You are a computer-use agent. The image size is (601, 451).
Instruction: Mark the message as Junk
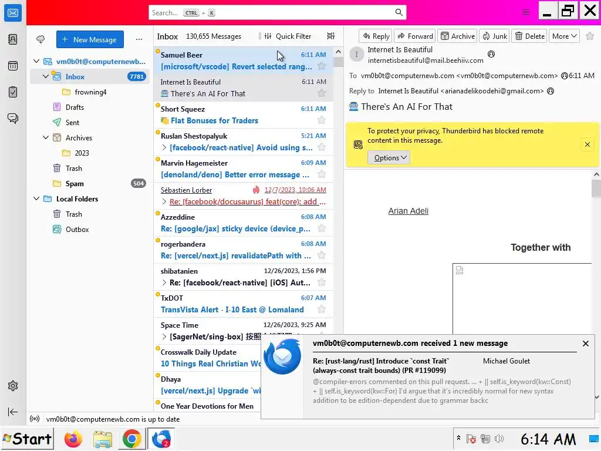(494, 36)
